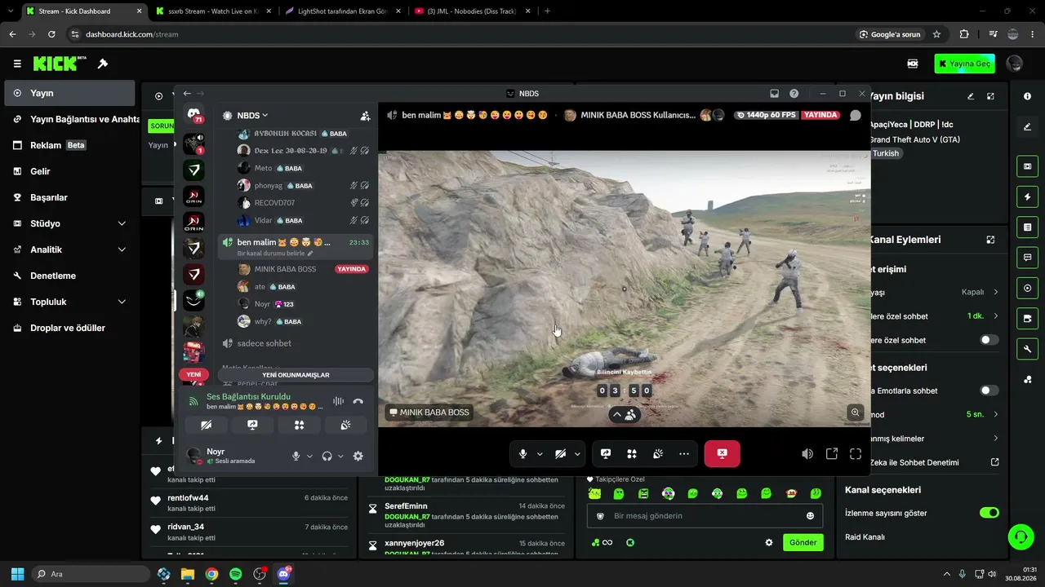Screen dimensions: 1045x587
Task: Click share screen in stream call controls
Action: (606, 454)
